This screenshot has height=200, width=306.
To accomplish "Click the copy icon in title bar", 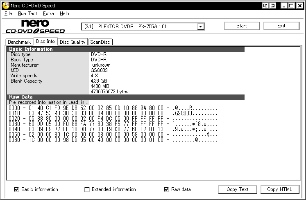I will [265, 6].
